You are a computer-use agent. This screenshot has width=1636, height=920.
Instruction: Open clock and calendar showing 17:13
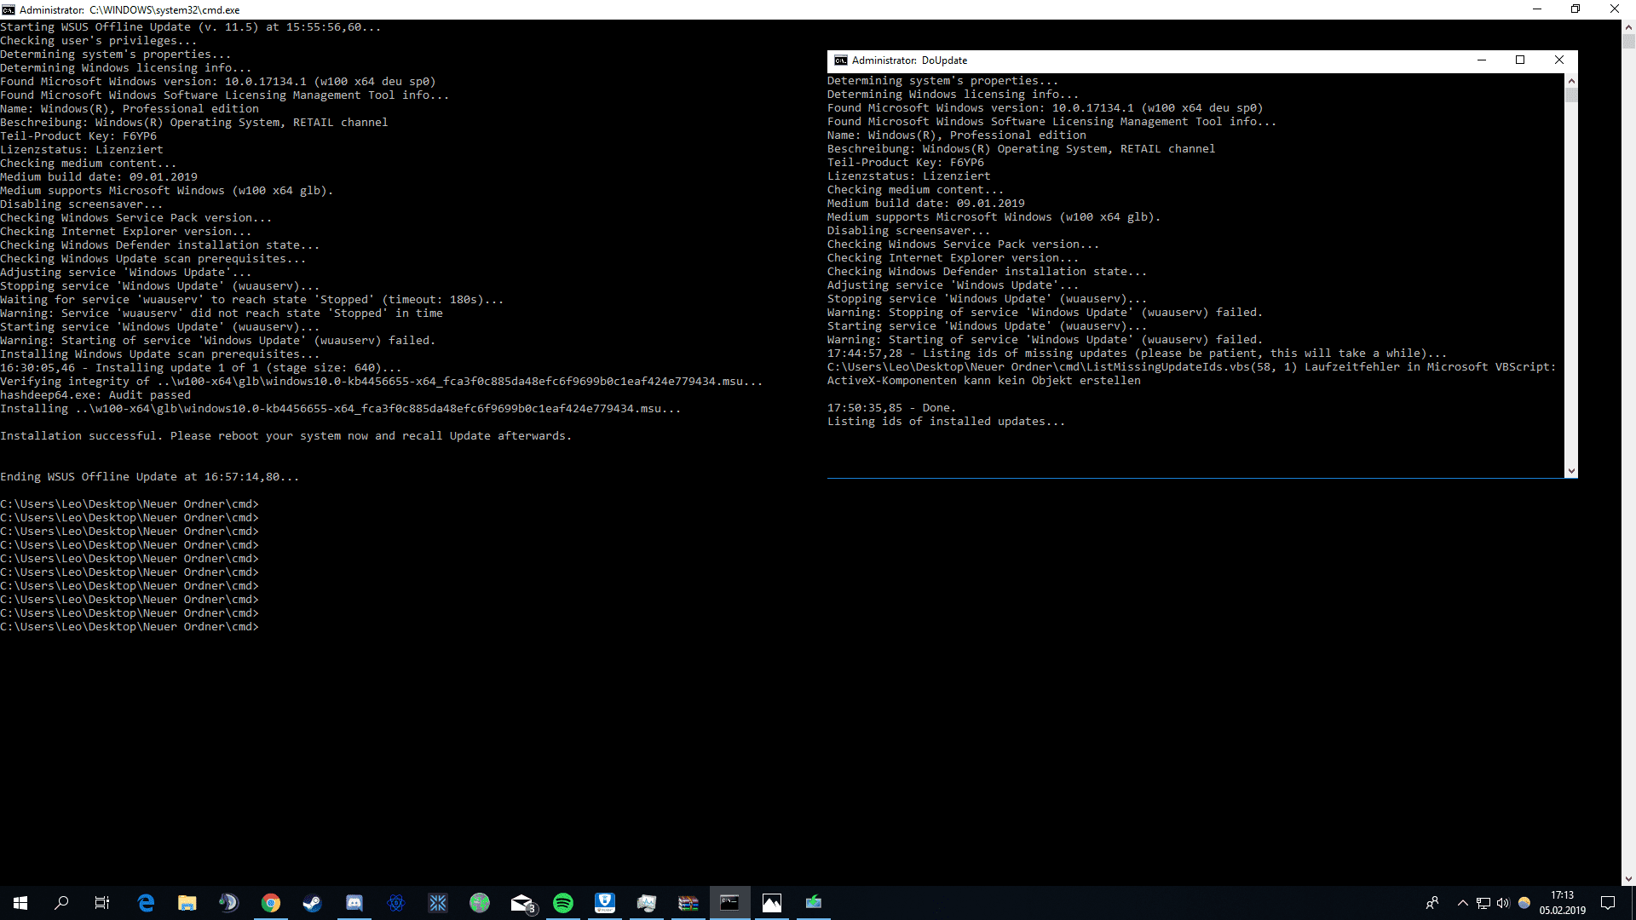[x=1563, y=903]
